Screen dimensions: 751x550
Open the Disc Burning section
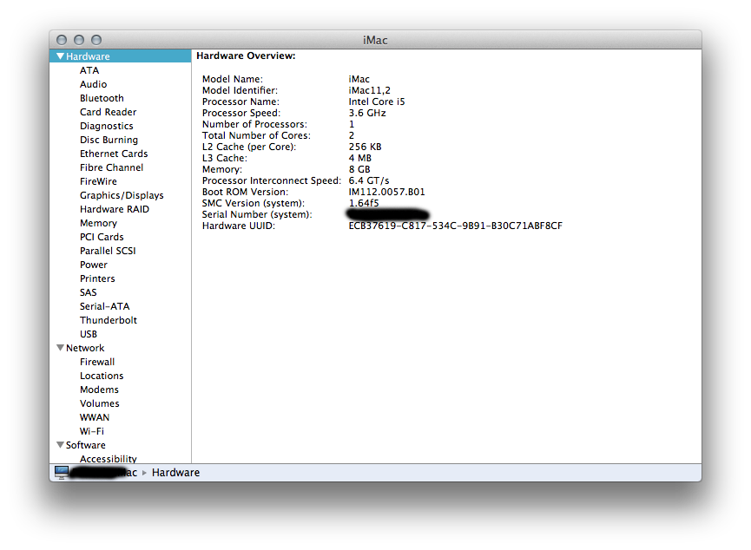[109, 140]
